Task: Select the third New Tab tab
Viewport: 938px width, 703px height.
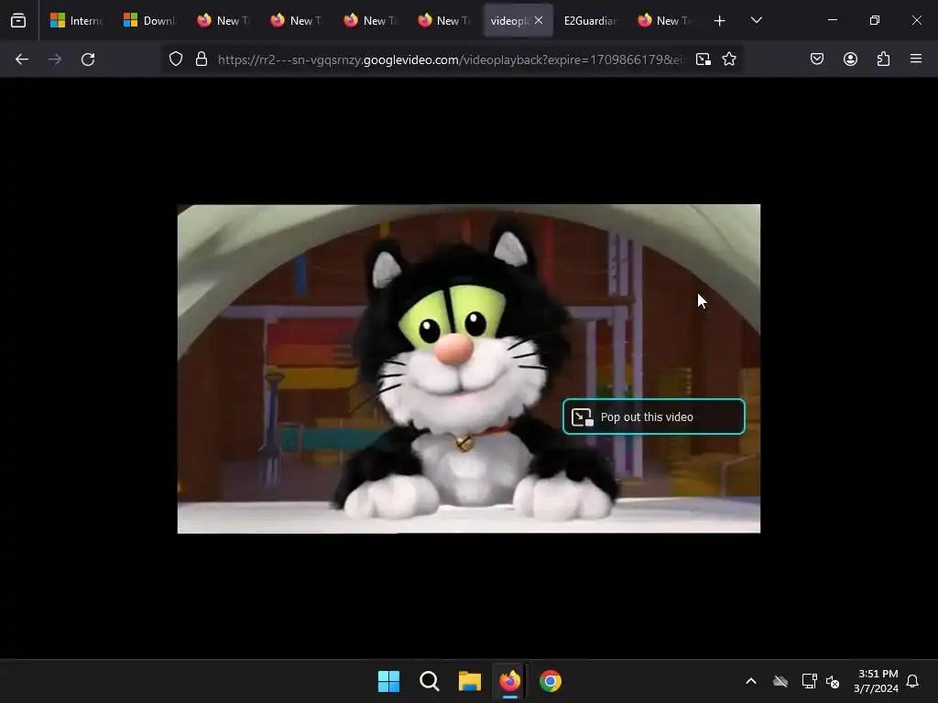Action: point(369,21)
